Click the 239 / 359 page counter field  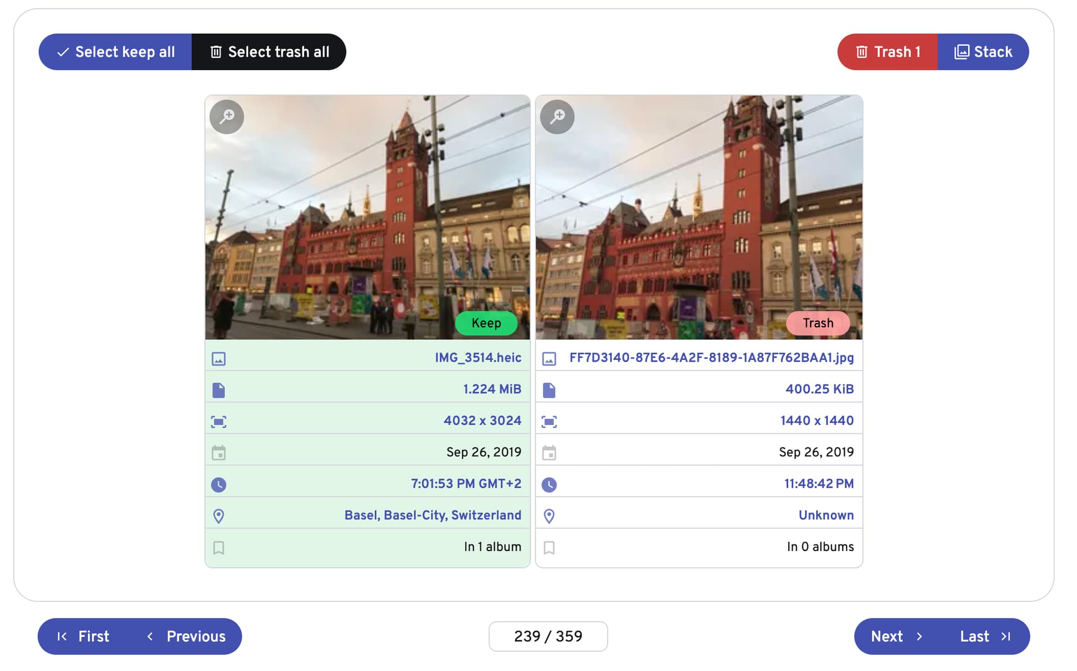(548, 636)
